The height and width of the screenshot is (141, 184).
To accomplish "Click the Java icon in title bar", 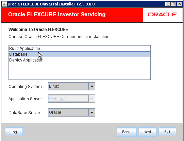I will coord(4,4).
